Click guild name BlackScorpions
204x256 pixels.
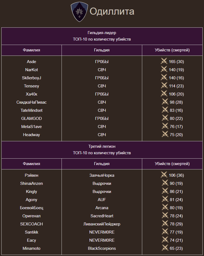102,248
